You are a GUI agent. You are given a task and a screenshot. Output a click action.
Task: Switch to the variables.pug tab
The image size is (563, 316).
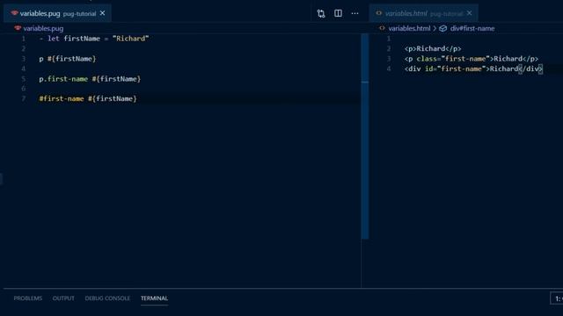[x=57, y=13]
